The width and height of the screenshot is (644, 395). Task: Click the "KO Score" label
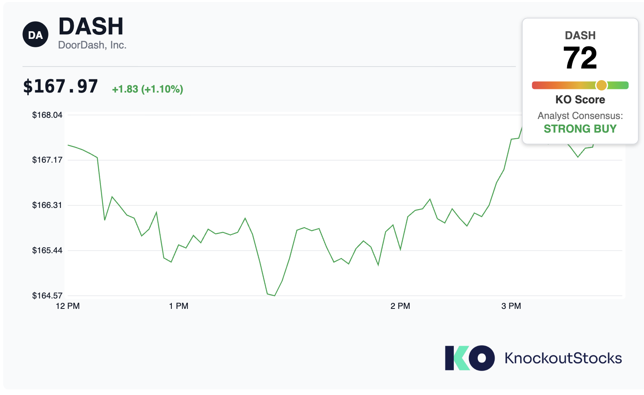[580, 99]
